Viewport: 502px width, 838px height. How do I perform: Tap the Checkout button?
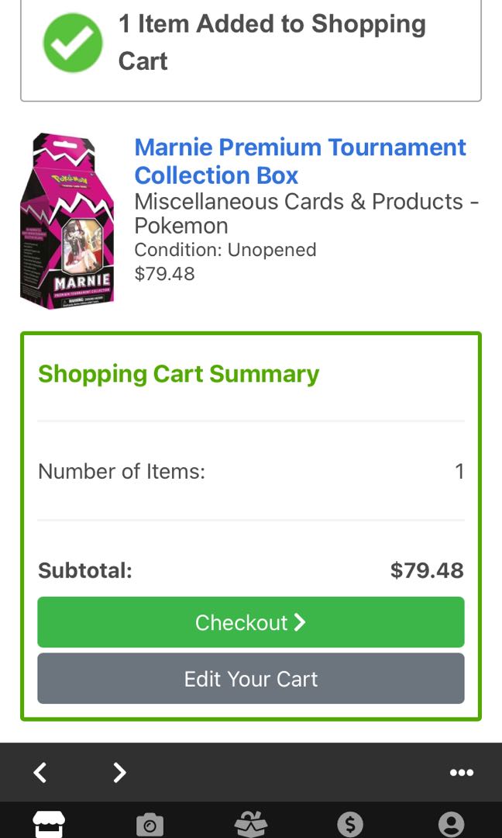pos(251,622)
